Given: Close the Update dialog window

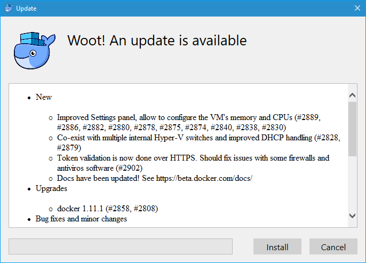Looking at the screenshot, I should [x=357, y=9].
